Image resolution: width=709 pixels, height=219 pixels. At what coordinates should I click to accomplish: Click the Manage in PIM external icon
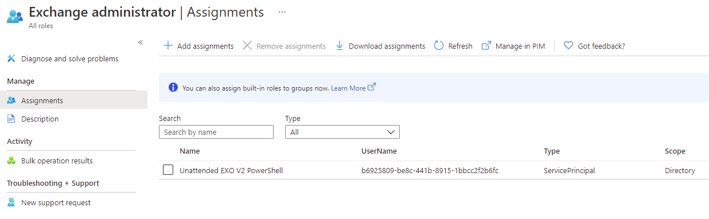point(486,46)
